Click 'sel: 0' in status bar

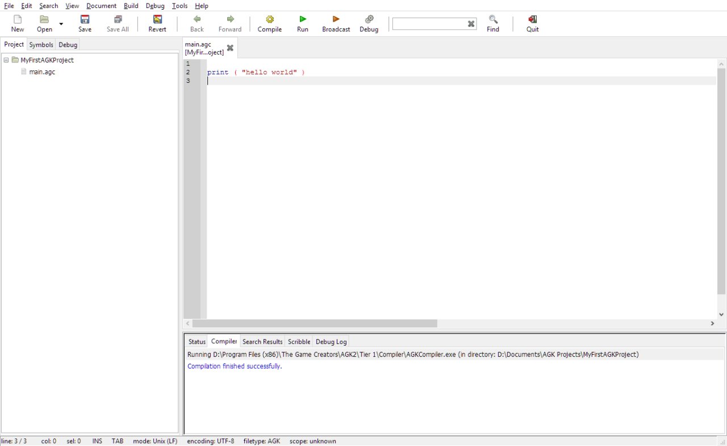[x=74, y=441]
